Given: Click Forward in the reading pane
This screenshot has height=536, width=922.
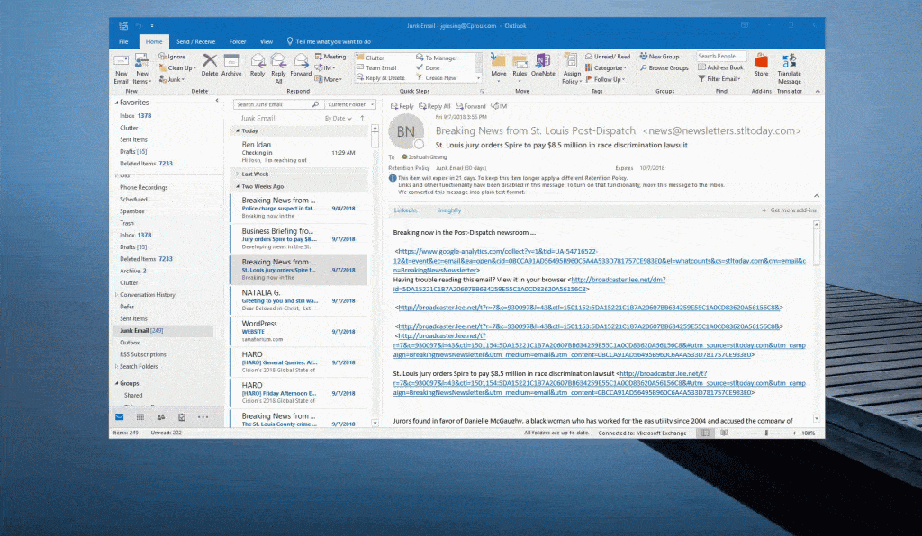Looking at the screenshot, I should (470, 106).
